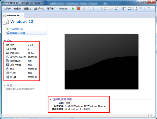Screen dimensions: 157x119
Task: Click the console view icon at toolbar end
Action: 149,9
